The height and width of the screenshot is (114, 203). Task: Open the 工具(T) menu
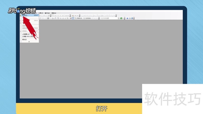click(41, 13)
